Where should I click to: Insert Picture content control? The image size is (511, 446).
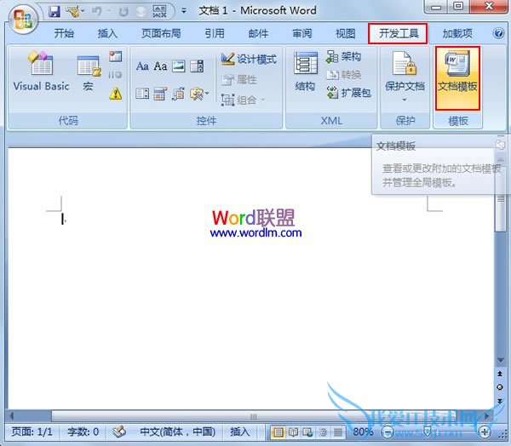coord(179,66)
